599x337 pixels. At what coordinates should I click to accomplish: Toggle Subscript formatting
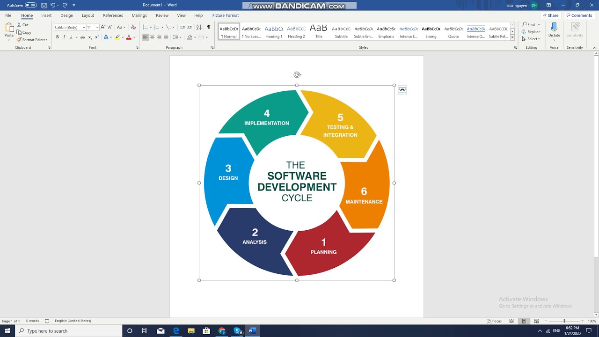[90, 37]
